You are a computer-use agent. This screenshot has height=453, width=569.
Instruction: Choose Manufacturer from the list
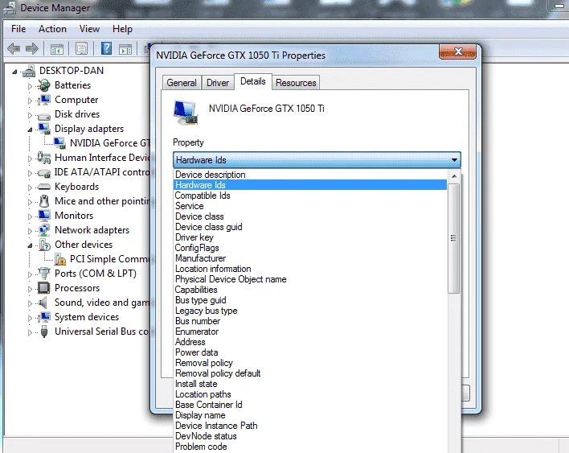[310, 258]
